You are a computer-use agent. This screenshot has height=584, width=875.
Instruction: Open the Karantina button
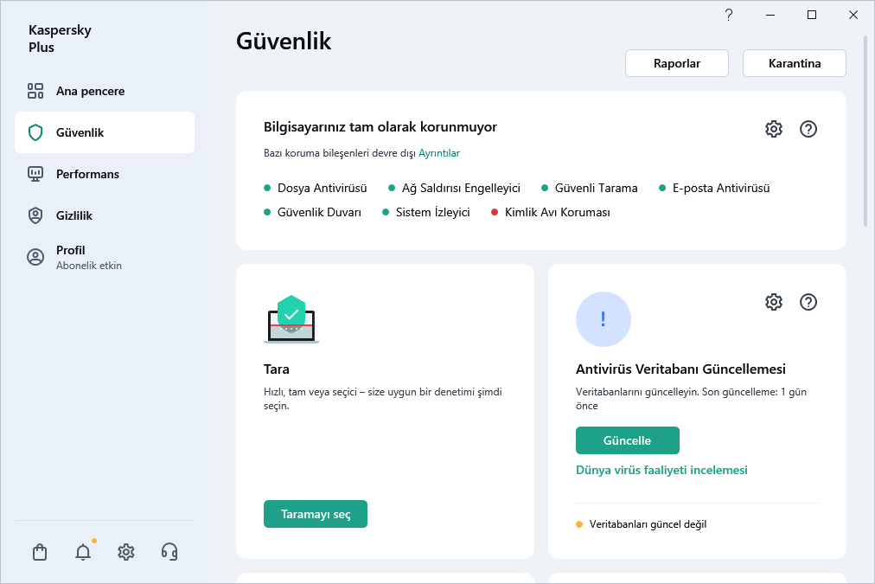pos(794,63)
